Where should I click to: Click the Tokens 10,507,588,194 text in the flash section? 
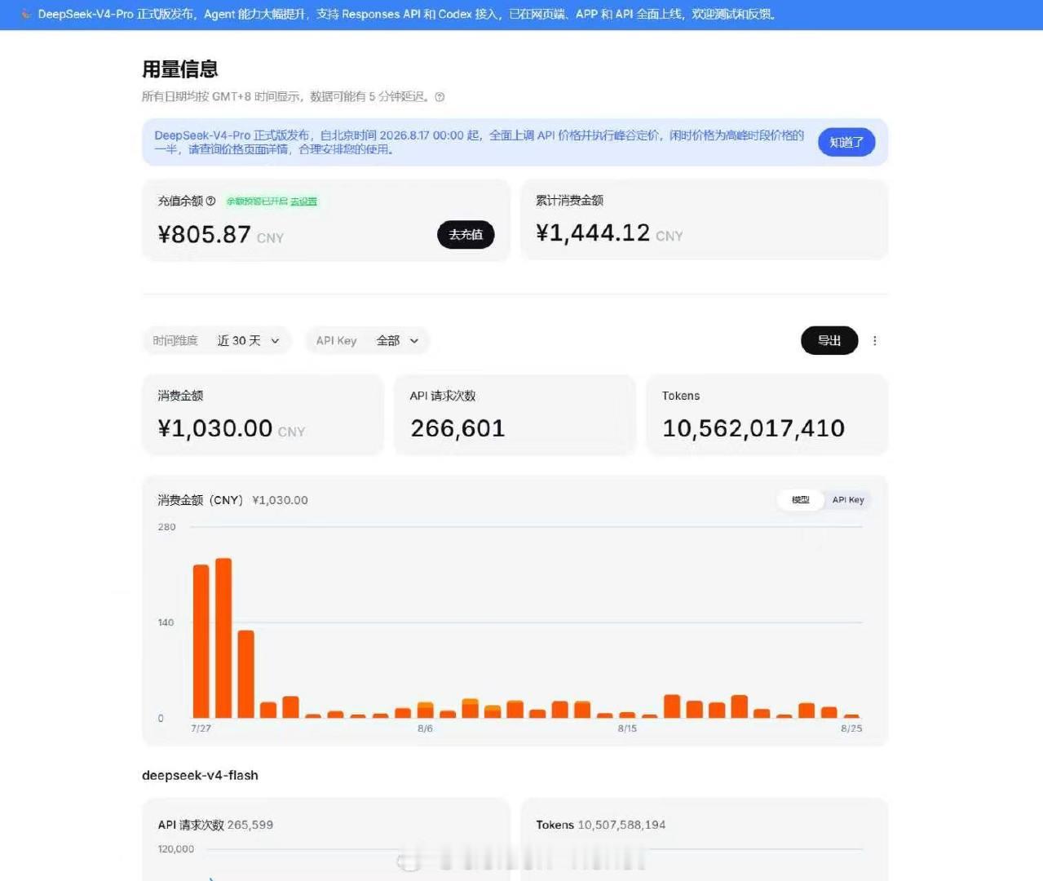[601, 825]
